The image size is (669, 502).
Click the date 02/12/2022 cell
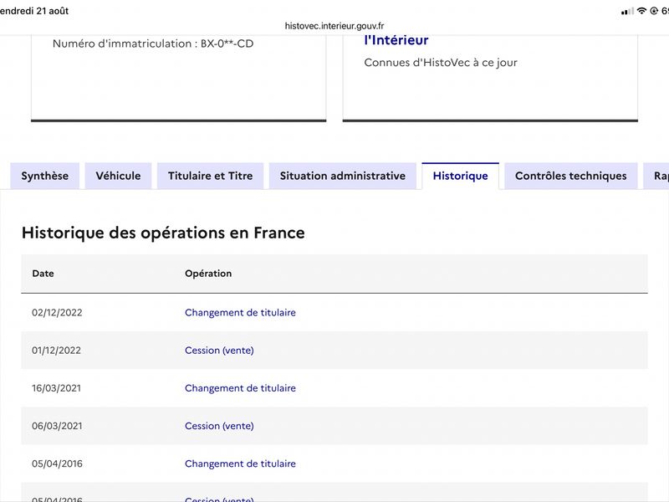click(x=57, y=312)
